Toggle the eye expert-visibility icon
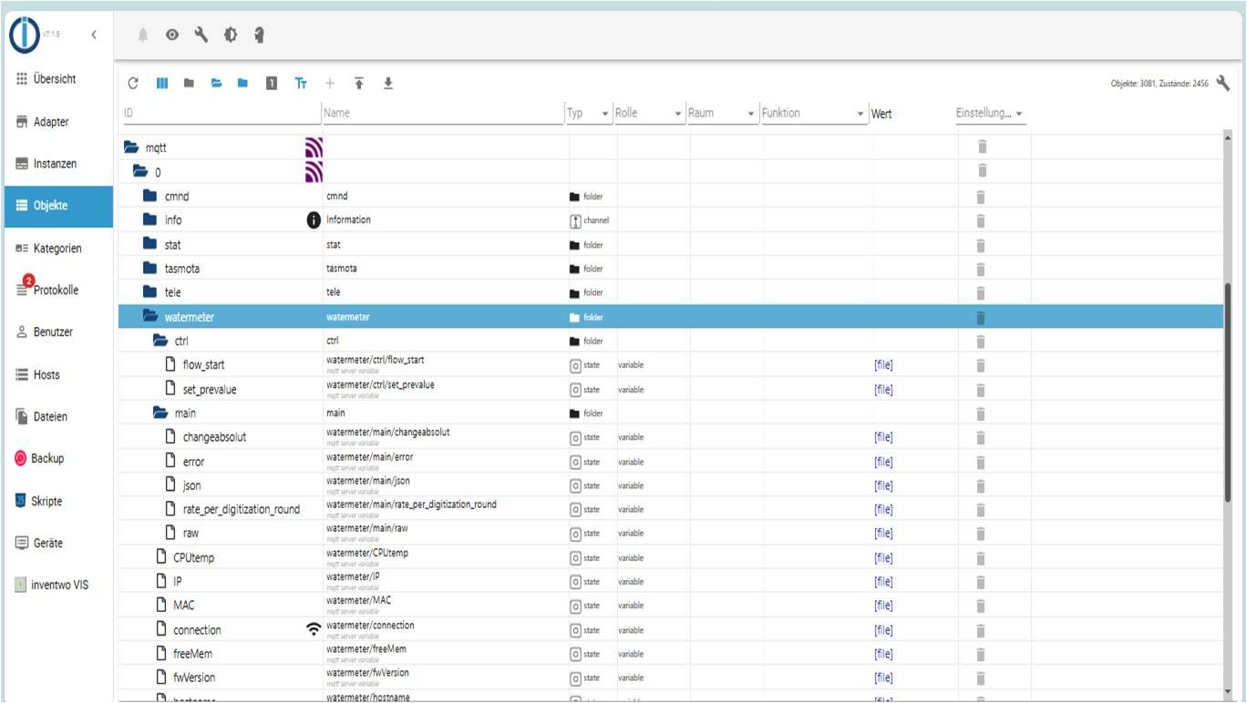This screenshot has width=1247, height=703. click(x=171, y=35)
